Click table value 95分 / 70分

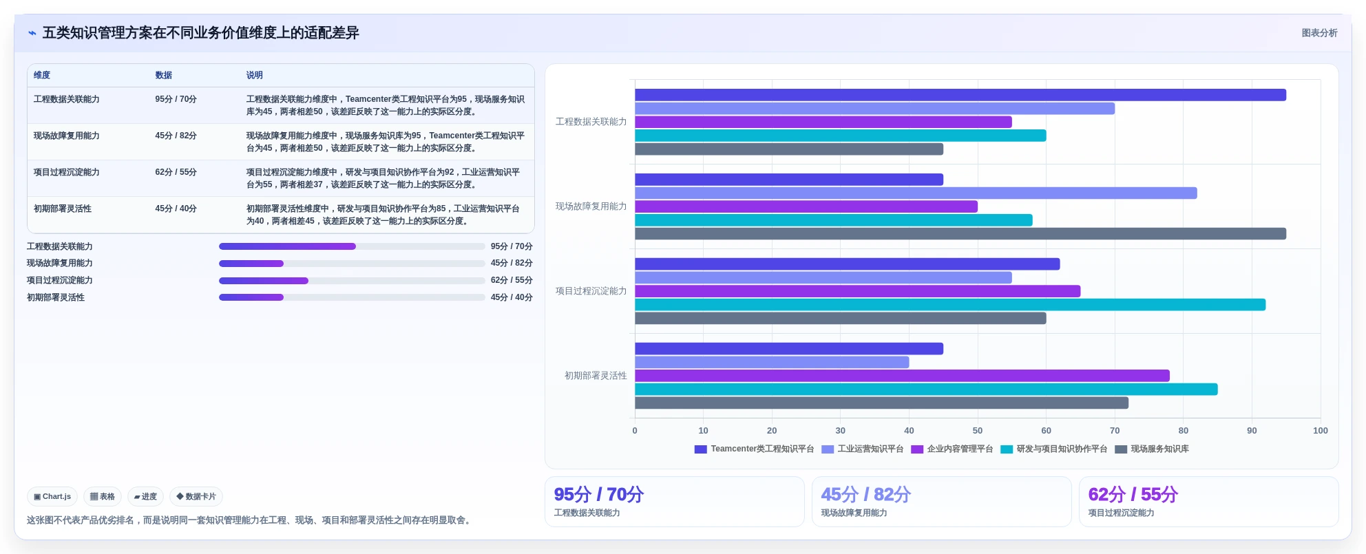pyautogui.click(x=176, y=99)
